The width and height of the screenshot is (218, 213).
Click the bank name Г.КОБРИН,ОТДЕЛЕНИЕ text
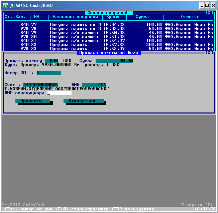28,89
